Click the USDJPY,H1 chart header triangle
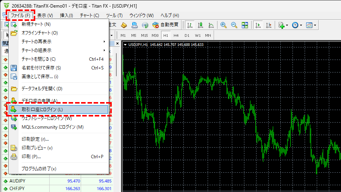 coord(125,45)
